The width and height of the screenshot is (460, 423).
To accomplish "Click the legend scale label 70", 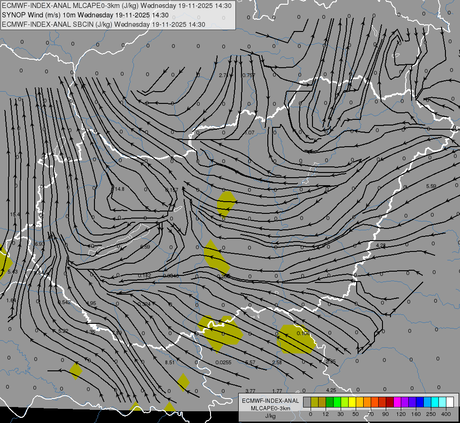I will click(371, 414).
